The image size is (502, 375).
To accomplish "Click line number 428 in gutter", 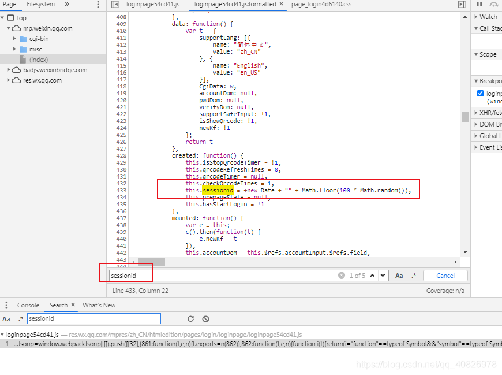I will tap(121, 156).
